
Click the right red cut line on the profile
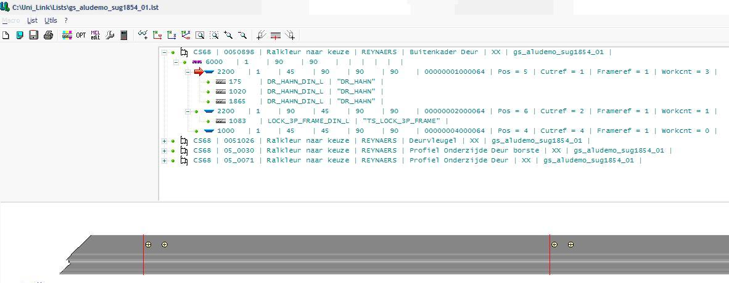click(550, 255)
